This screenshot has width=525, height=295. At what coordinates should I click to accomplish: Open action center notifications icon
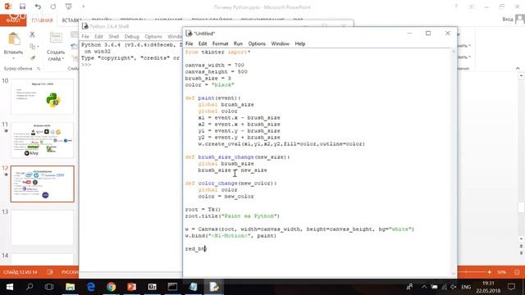tap(511, 287)
